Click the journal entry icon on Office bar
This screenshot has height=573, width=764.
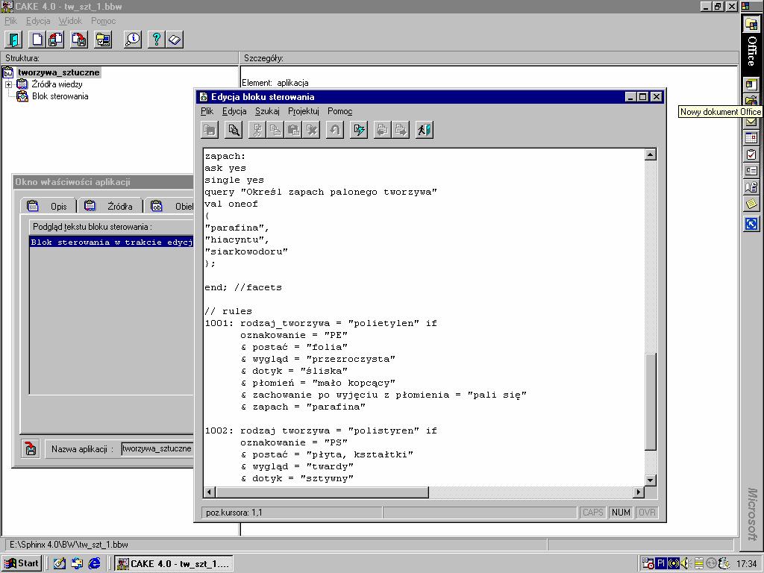[x=751, y=187]
